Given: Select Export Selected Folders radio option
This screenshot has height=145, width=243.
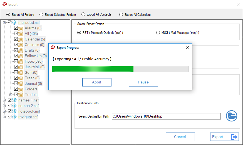Looking at the screenshot, I should 41,15.
